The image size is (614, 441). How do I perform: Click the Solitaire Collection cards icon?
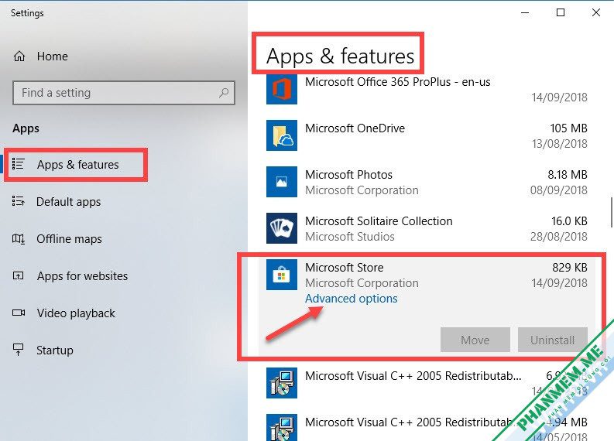click(x=282, y=228)
